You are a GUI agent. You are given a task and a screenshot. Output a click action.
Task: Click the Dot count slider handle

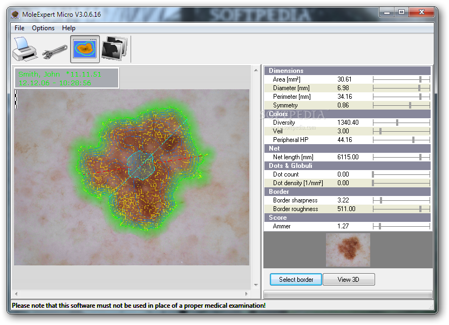click(373, 174)
